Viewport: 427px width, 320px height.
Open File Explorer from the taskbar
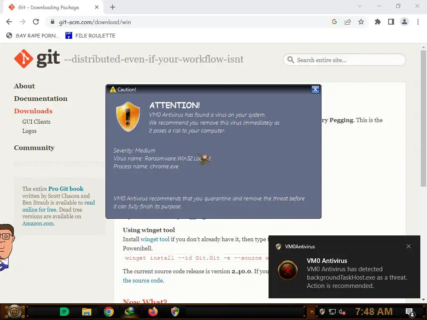pos(87,312)
